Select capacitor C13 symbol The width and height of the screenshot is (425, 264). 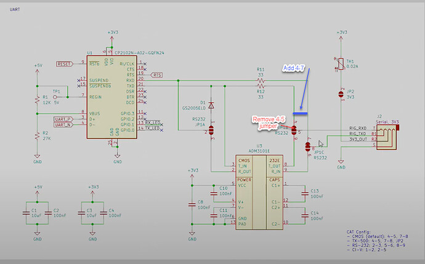[x=305, y=194]
